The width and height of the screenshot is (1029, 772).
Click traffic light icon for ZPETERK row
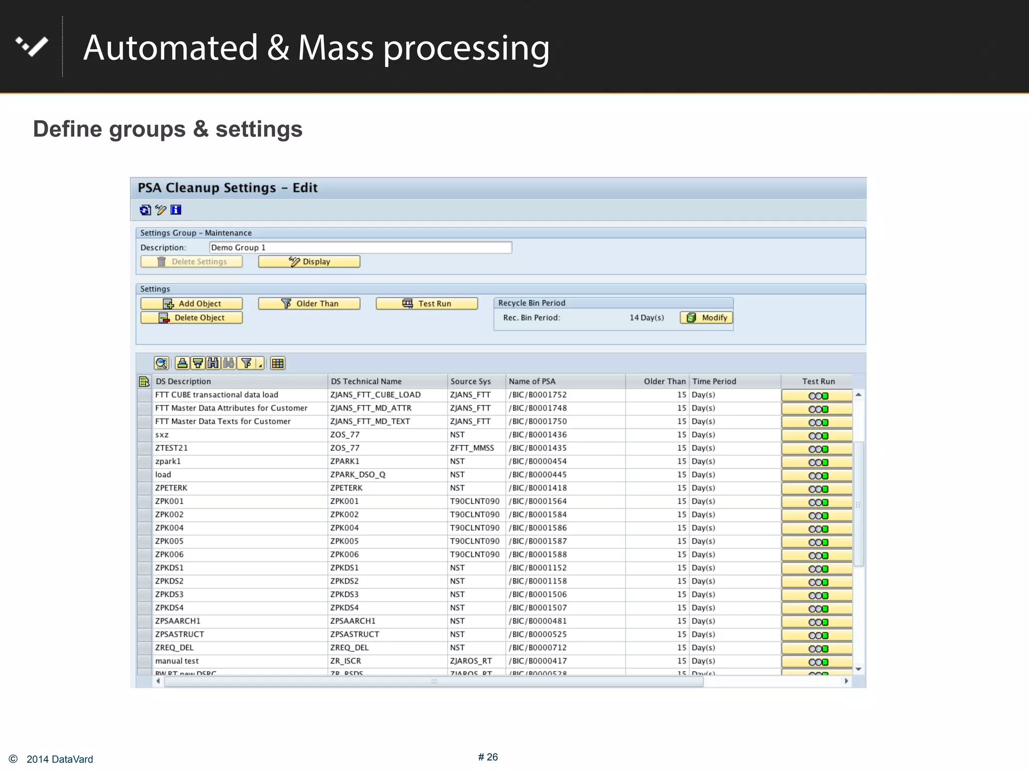pos(817,489)
